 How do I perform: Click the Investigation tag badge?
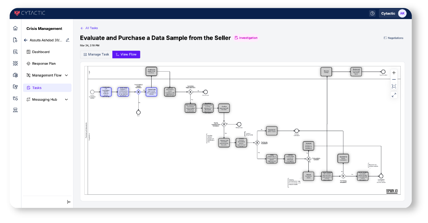tap(246, 38)
